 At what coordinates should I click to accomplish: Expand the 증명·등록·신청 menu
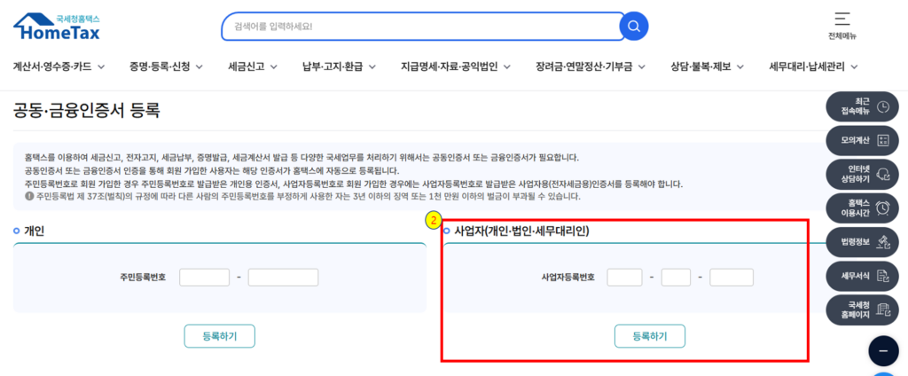click(x=166, y=67)
